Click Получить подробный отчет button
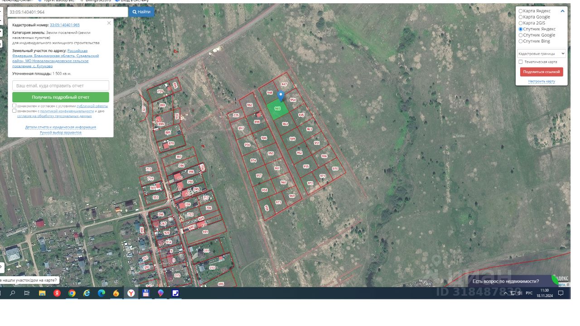 [61, 97]
